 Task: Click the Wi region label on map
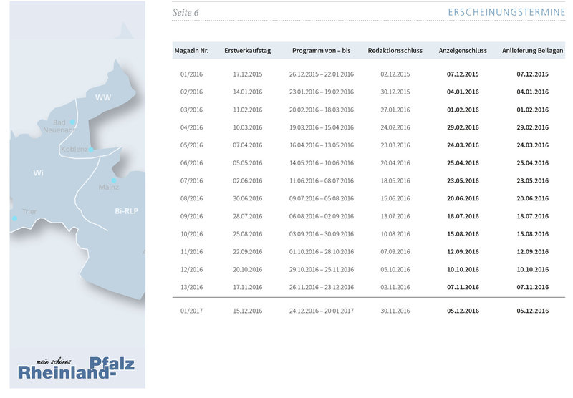pyautogui.click(x=39, y=173)
